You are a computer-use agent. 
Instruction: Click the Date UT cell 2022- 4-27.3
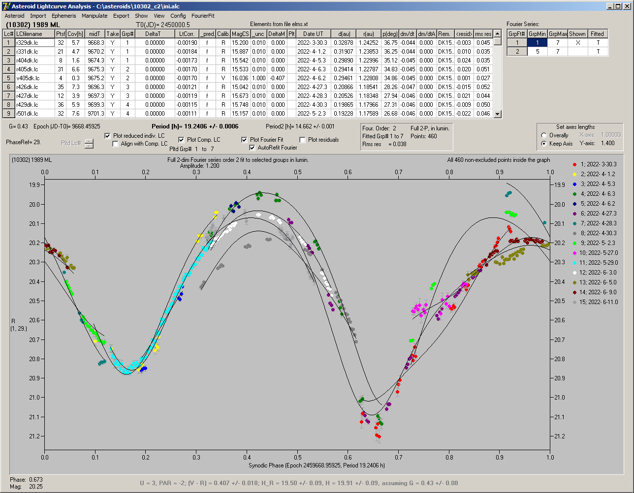(x=313, y=87)
